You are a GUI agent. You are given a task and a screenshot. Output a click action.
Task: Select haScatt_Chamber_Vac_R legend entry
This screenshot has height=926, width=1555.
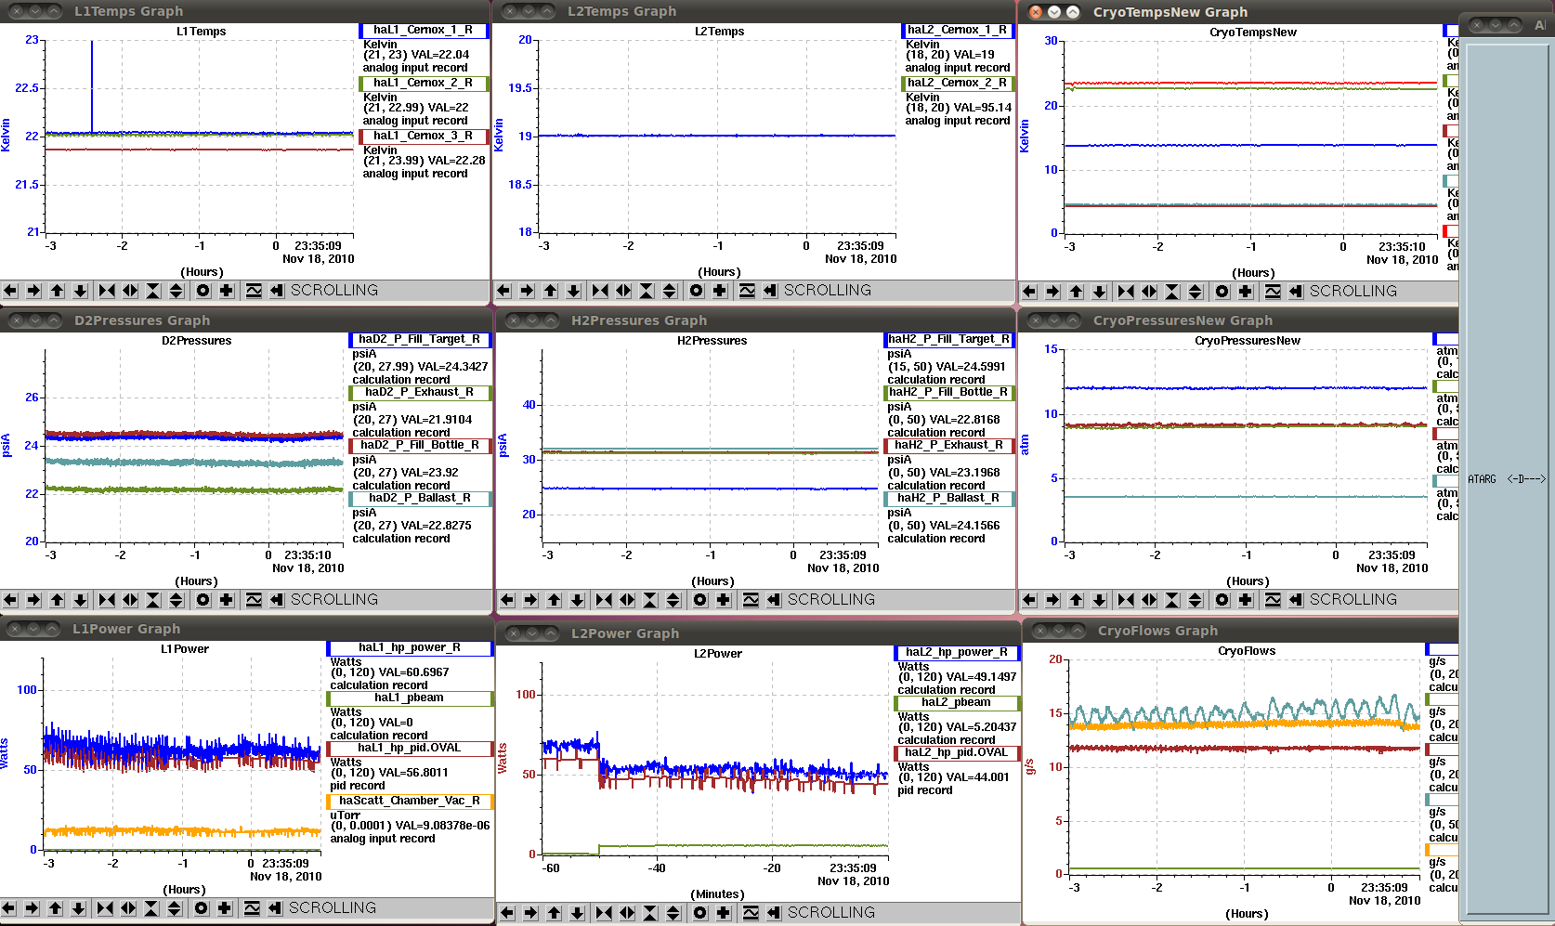pos(410,801)
